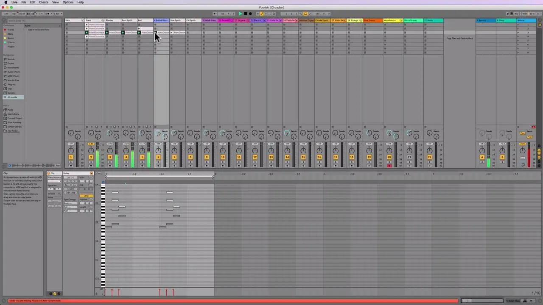Select Samples in browser categories

click(x=11, y=93)
